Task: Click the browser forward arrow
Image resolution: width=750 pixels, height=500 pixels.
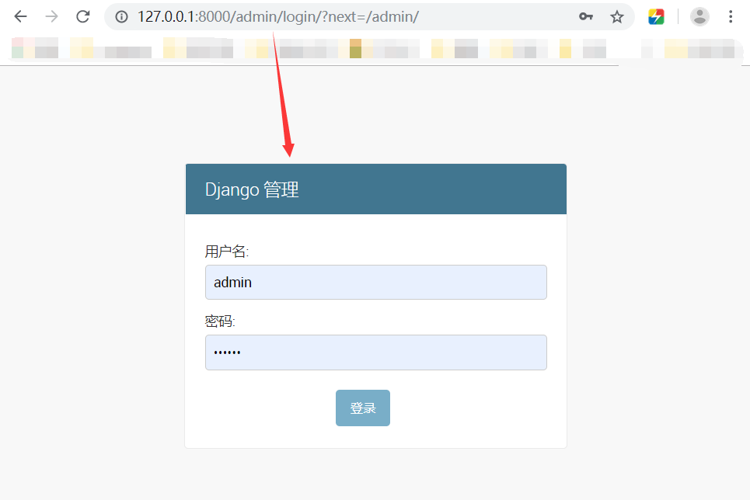Action: click(51, 17)
